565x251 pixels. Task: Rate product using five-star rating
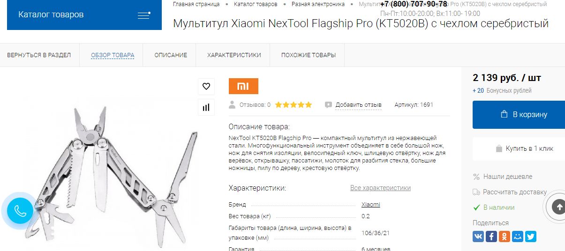294,105
